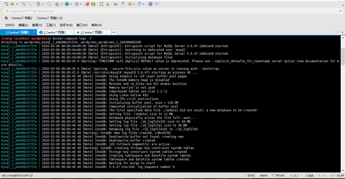
Task: Open the 'Centos7 克隆2 (2)' quick link
Action: point(50,18)
